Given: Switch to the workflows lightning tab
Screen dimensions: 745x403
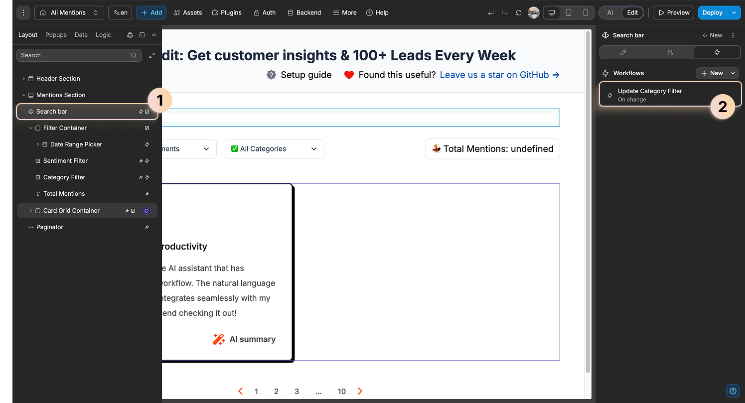Looking at the screenshot, I should coord(717,52).
